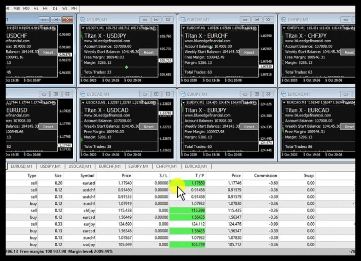This screenshot has height=261, width=361.
Task: Switch to the EURCAD,M1 chart tab
Action: (196, 166)
